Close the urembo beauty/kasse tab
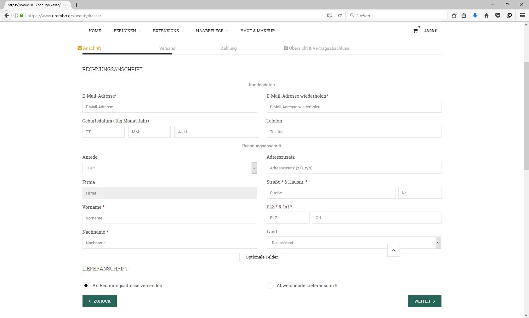Screen dimensions: 529x318 coord(65,5)
